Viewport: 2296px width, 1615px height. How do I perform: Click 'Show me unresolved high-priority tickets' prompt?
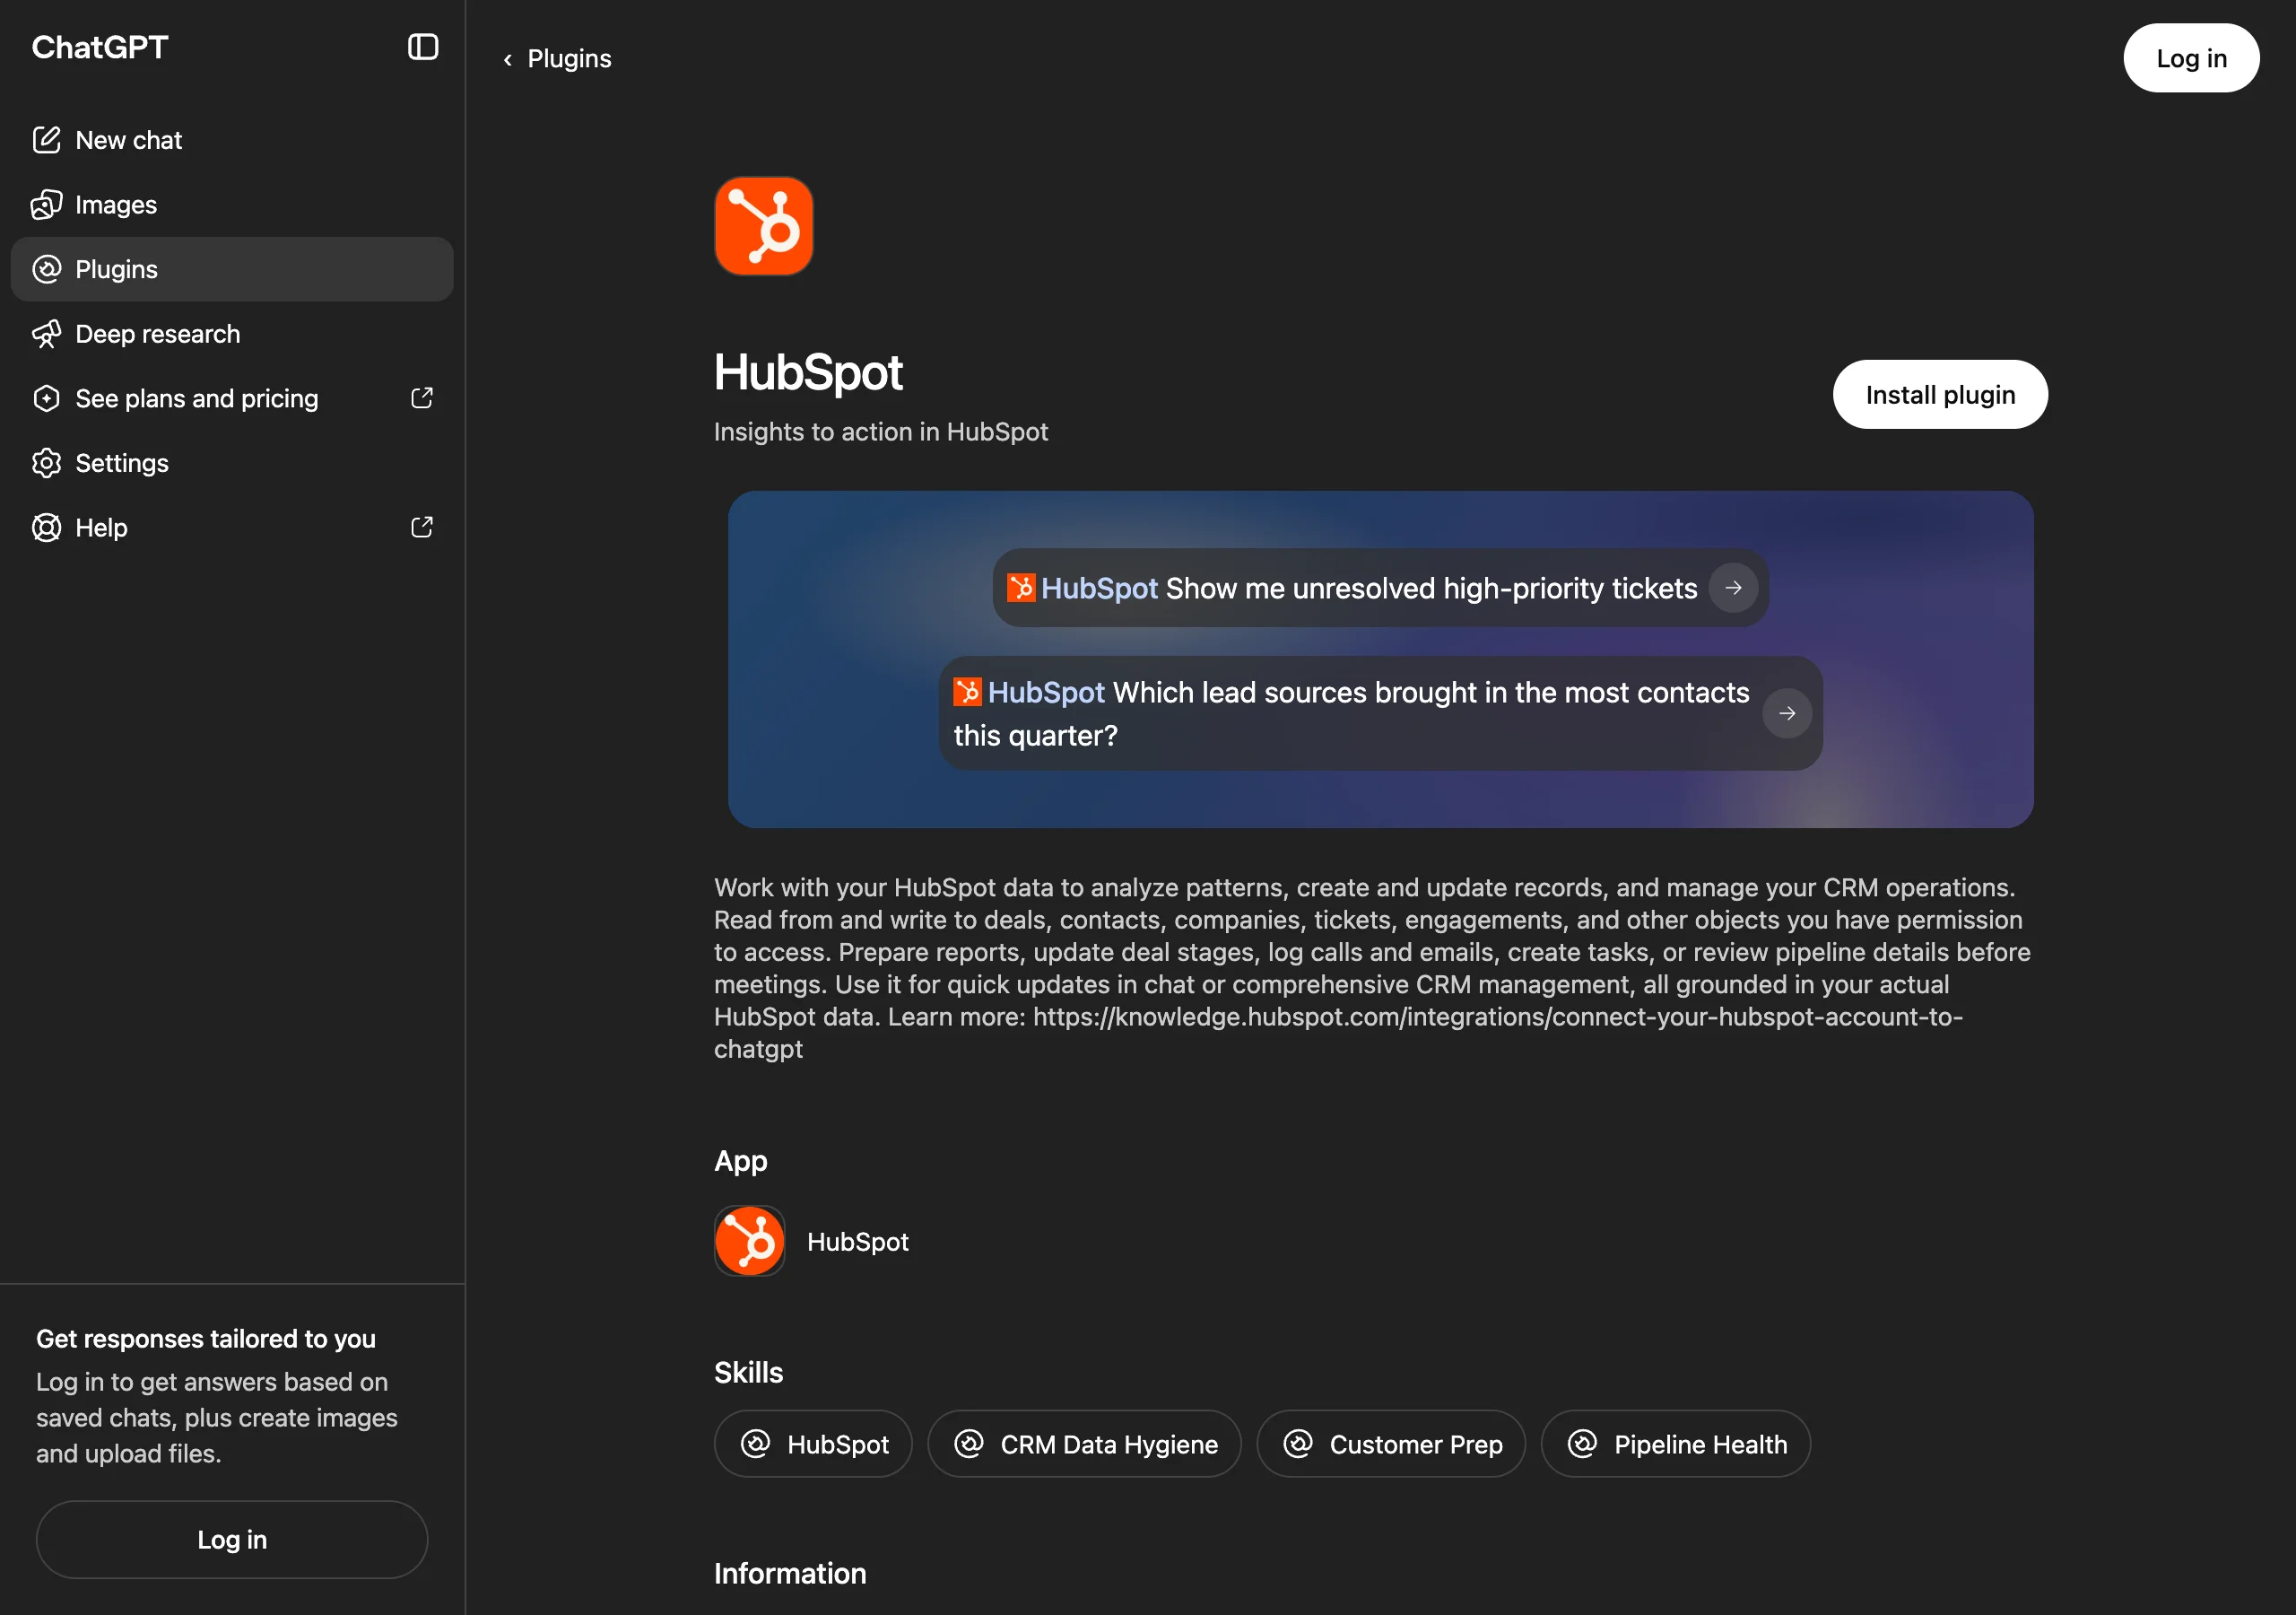[x=1381, y=589]
